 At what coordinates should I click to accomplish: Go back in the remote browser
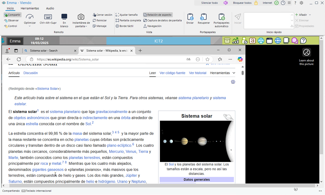coord(8,59)
